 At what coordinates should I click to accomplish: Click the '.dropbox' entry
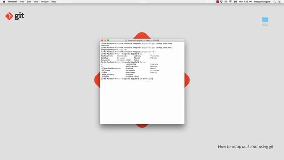coord(105,76)
